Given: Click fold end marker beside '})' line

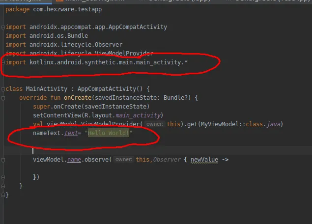Looking at the screenshot, I should (3, 177).
